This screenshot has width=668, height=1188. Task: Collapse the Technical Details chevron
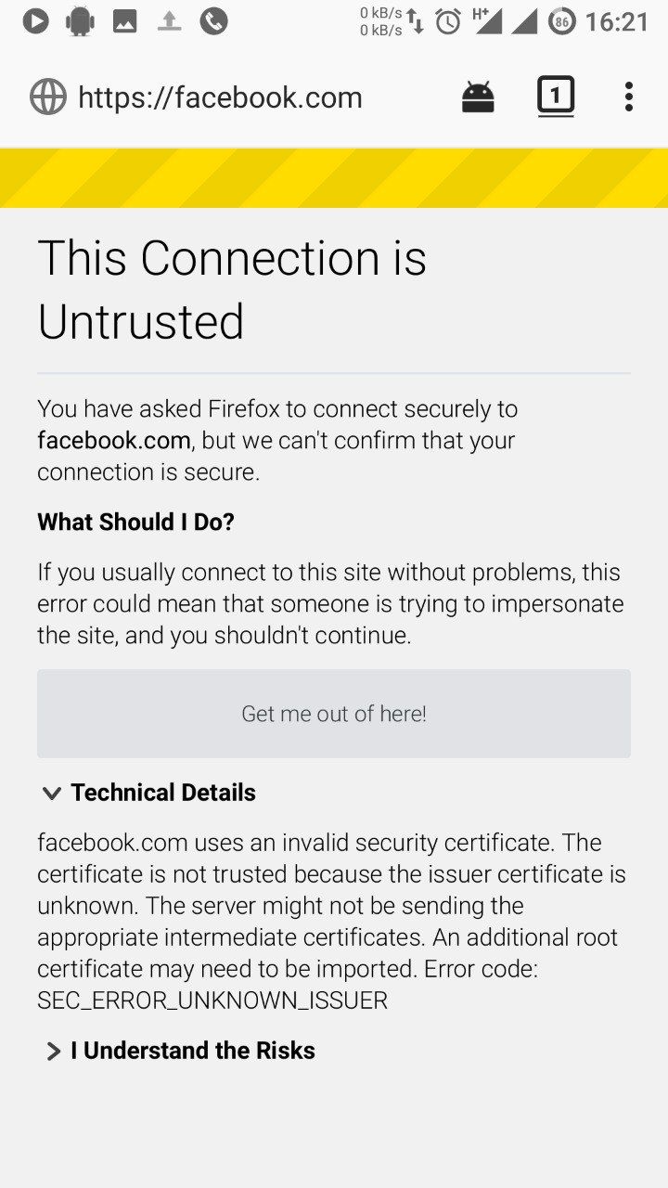tap(52, 794)
